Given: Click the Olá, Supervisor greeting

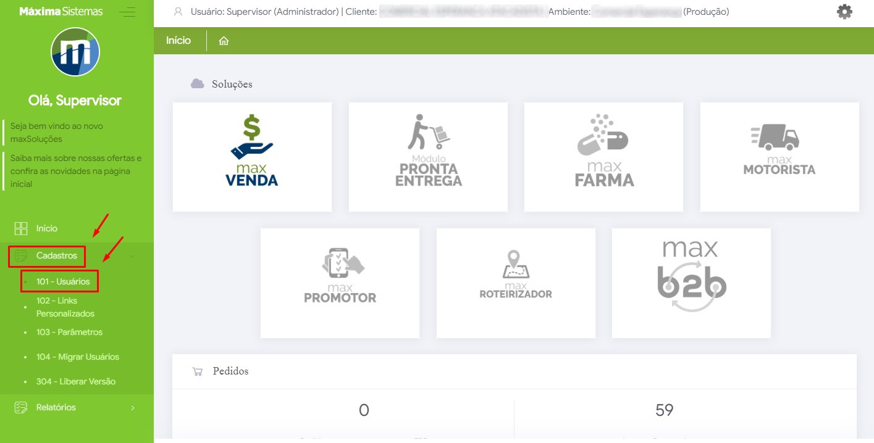Looking at the screenshot, I should [75, 101].
